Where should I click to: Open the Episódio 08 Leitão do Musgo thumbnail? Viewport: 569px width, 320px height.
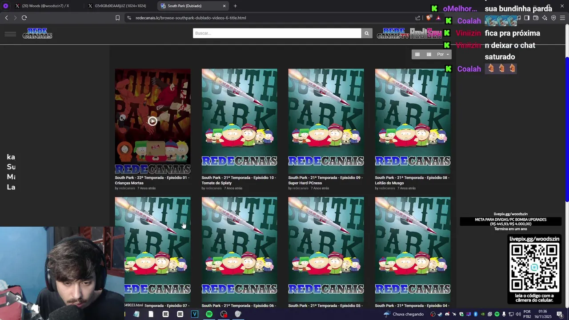click(x=413, y=121)
